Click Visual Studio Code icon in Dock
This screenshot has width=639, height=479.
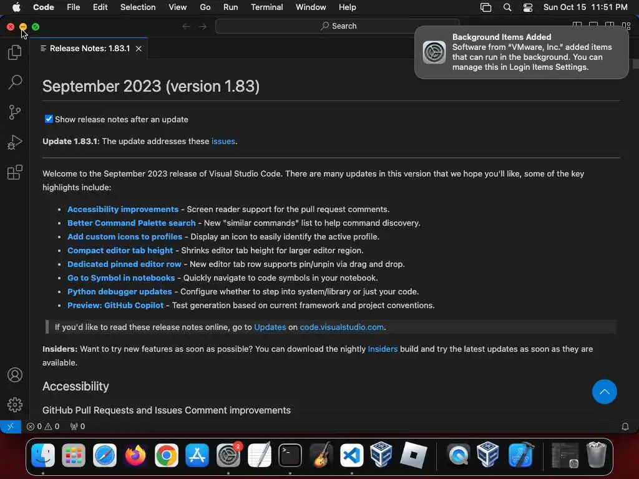352,455
